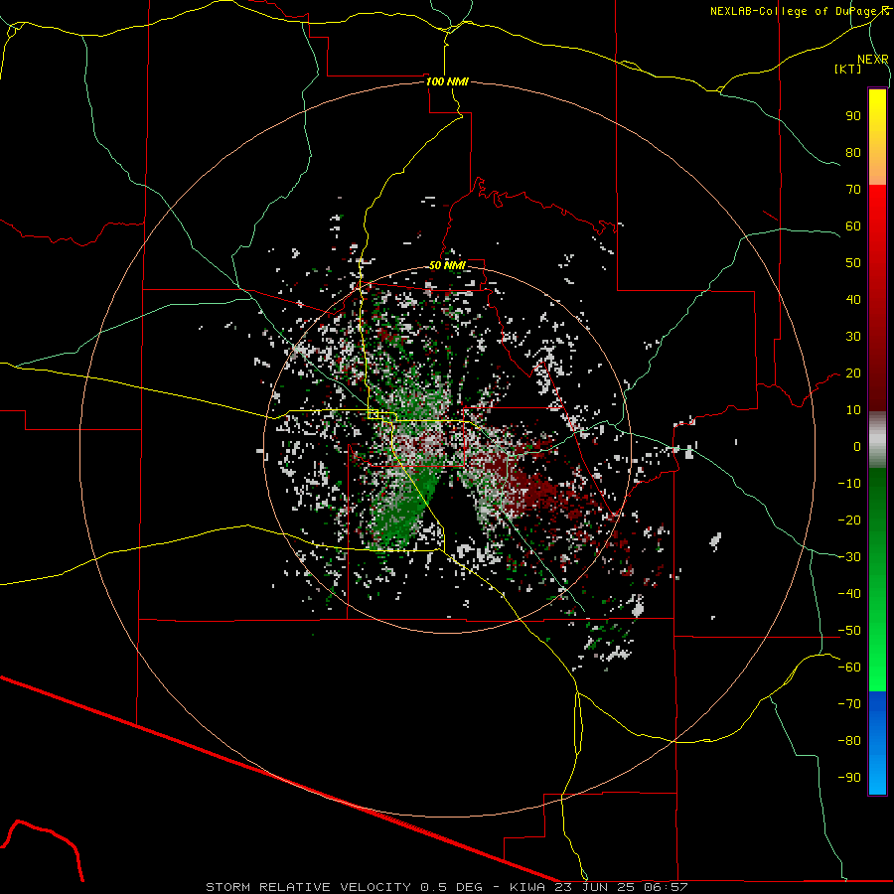This screenshot has width=894, height=894.
Task: Click the gray zero-velocity band of the color bar
Action: [x=877, y=440]
